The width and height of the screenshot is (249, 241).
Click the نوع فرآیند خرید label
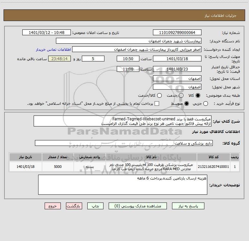click(227, 104)
